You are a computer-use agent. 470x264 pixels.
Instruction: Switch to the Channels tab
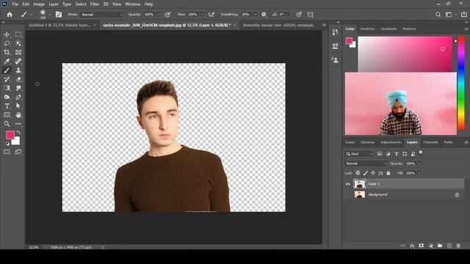pyautogui.click(x=430, y=142)
